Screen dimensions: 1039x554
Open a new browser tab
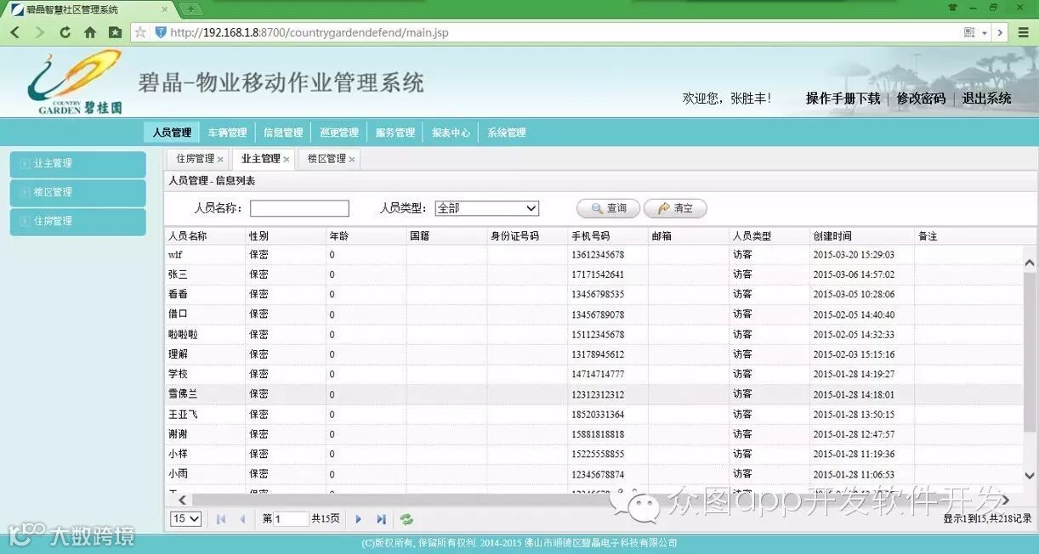coord(190,8)
